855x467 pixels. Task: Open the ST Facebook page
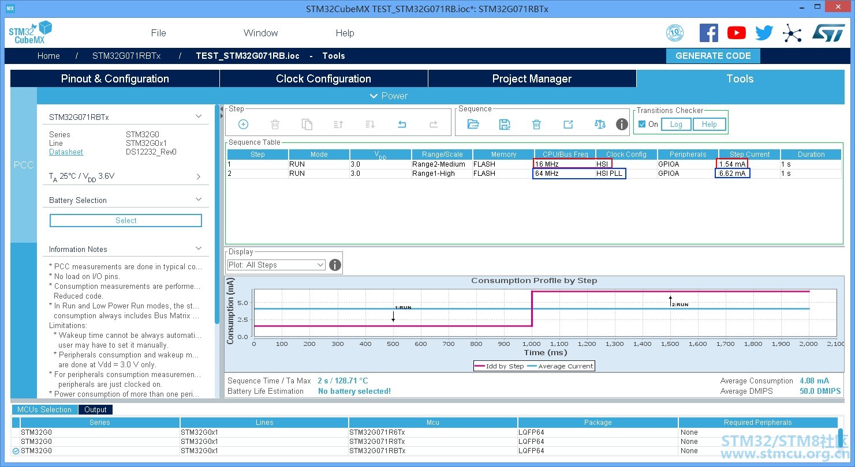[709, 33]
